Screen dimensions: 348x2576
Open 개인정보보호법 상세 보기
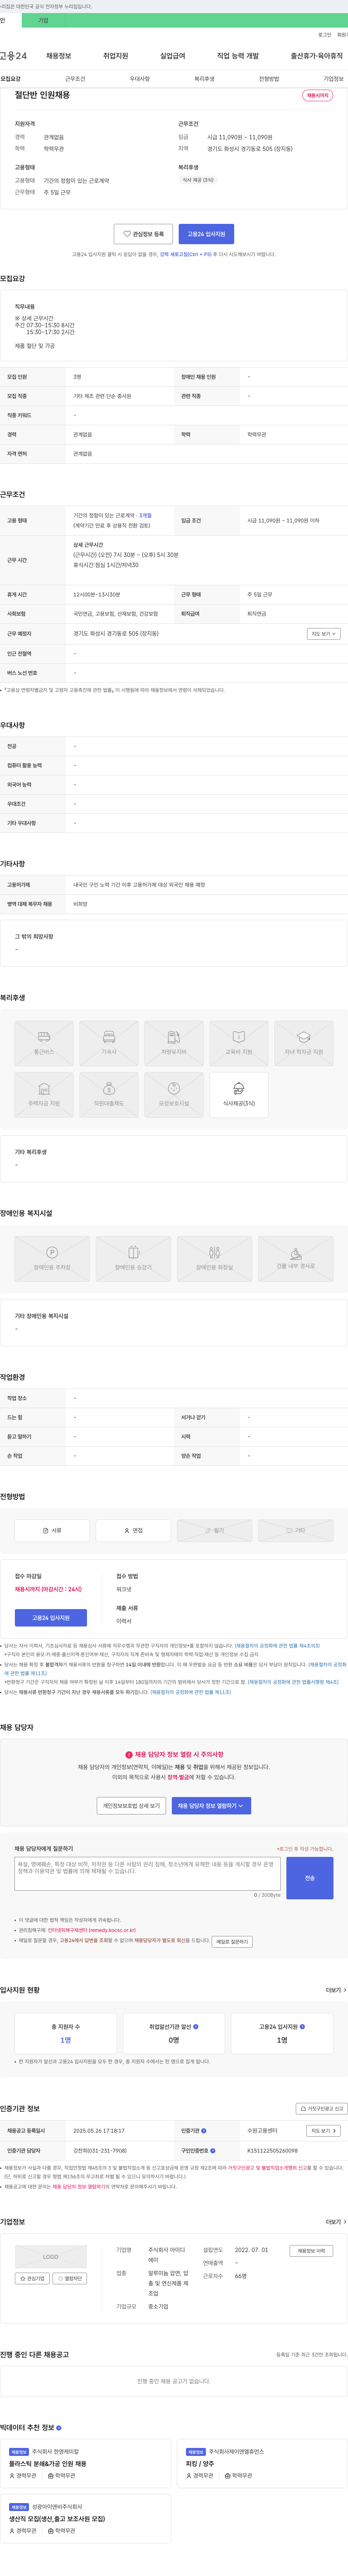pos(131,1806)
